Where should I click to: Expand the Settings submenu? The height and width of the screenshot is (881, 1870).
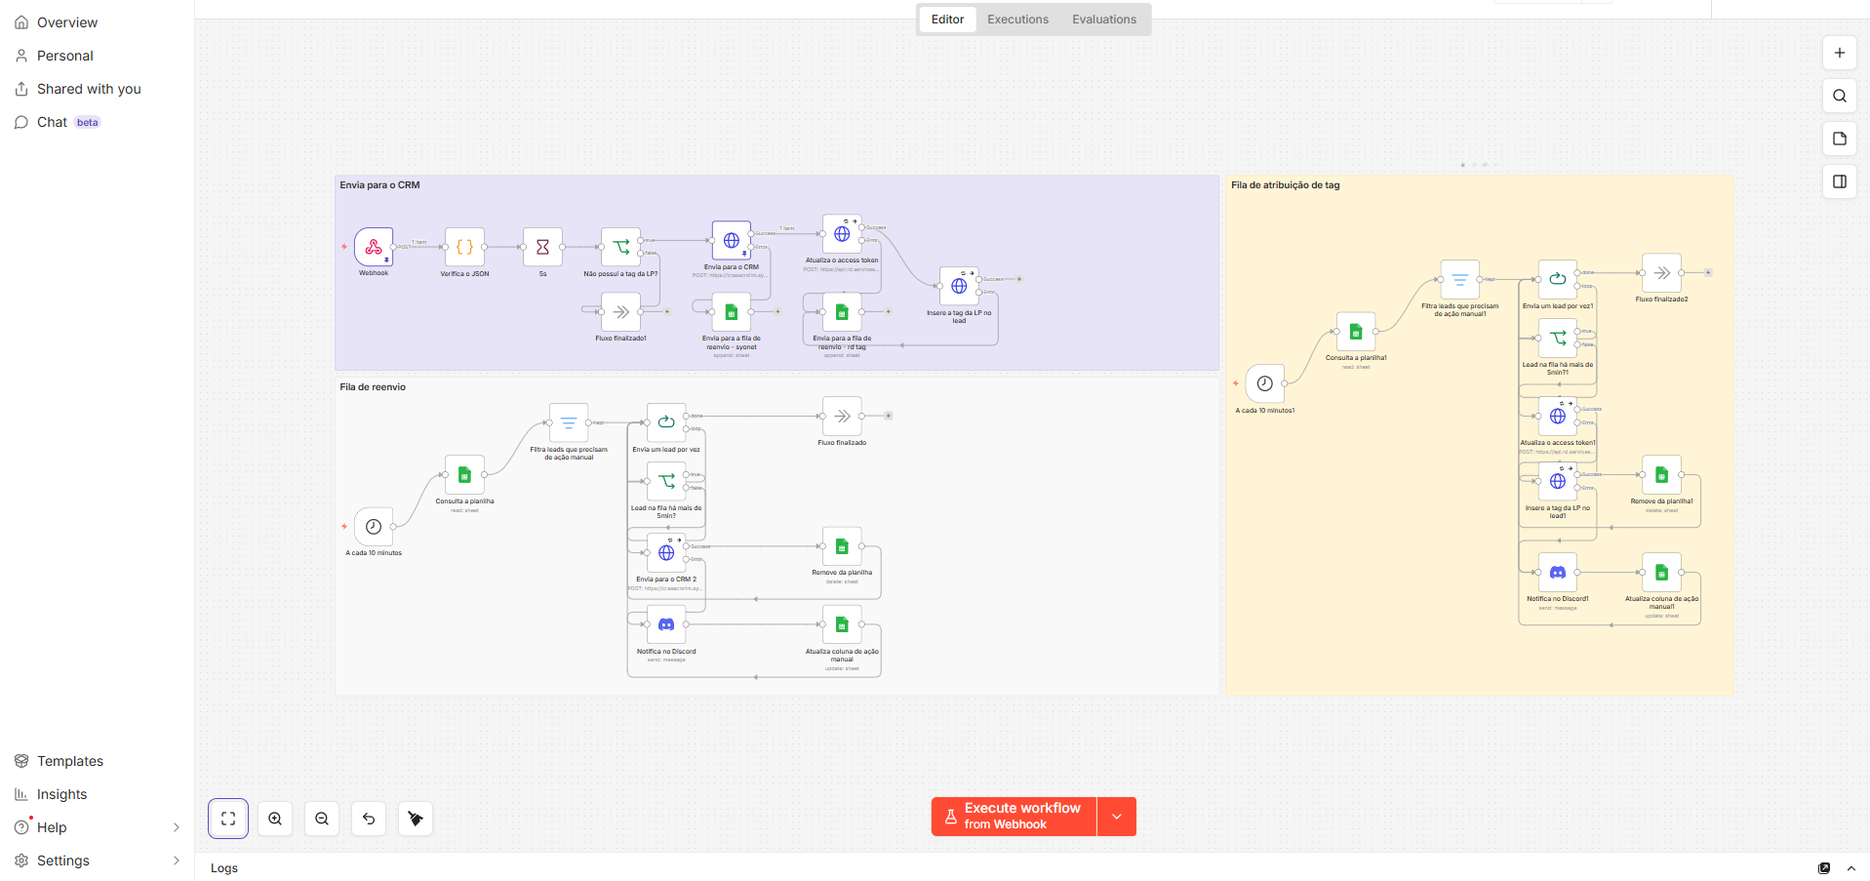177,861
